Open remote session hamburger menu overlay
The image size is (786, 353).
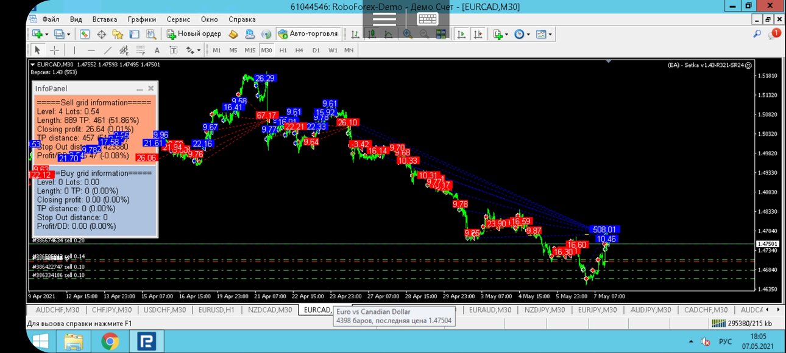[384, 19]
